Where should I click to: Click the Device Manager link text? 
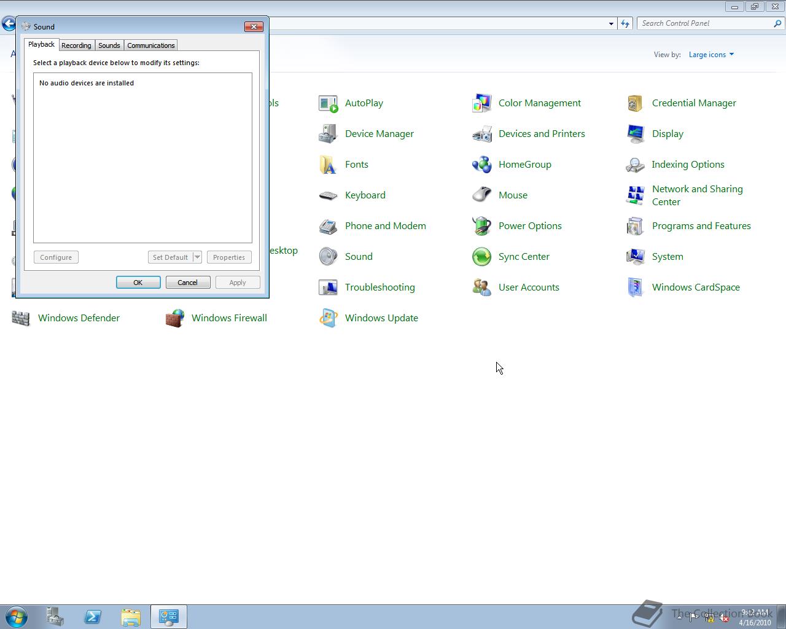(x=379, y=134)
